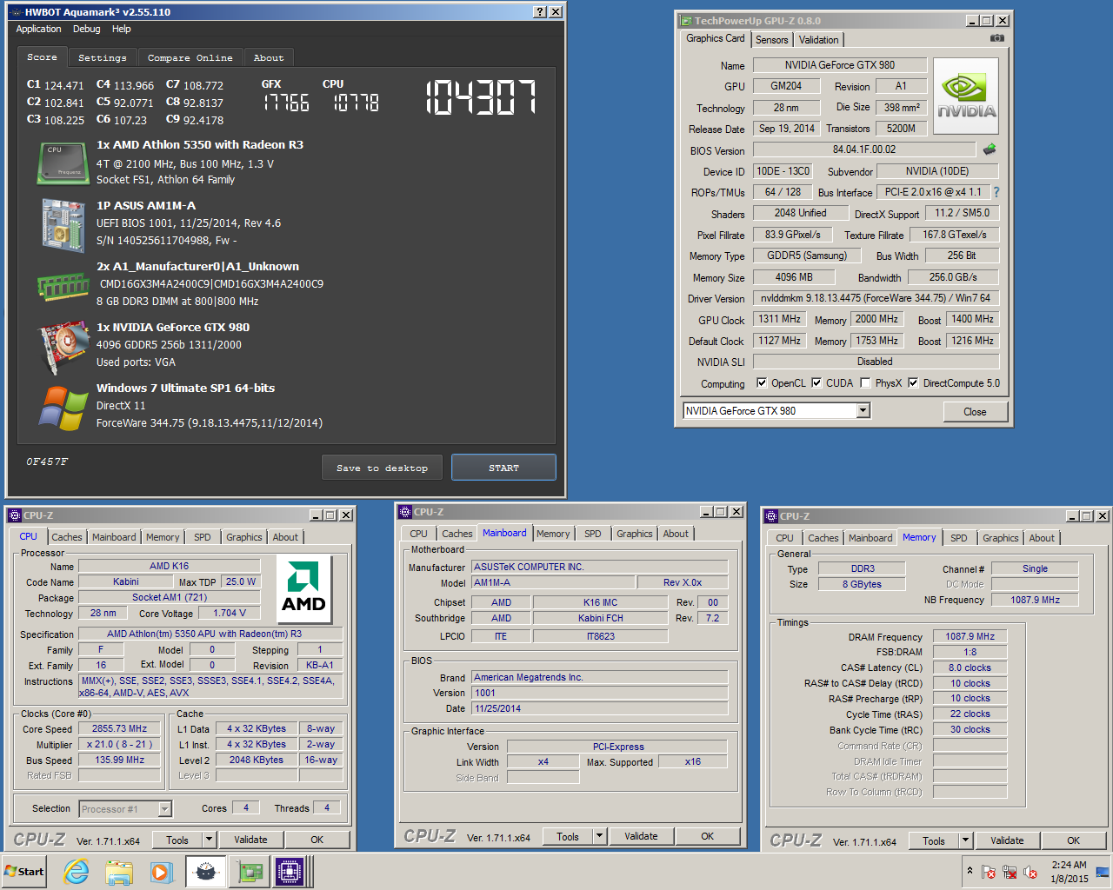Image resolution: width=1113 pixels, height=890 pixels.
Task: Click the Aquamark title bar help button
Action: pos(540,11)
